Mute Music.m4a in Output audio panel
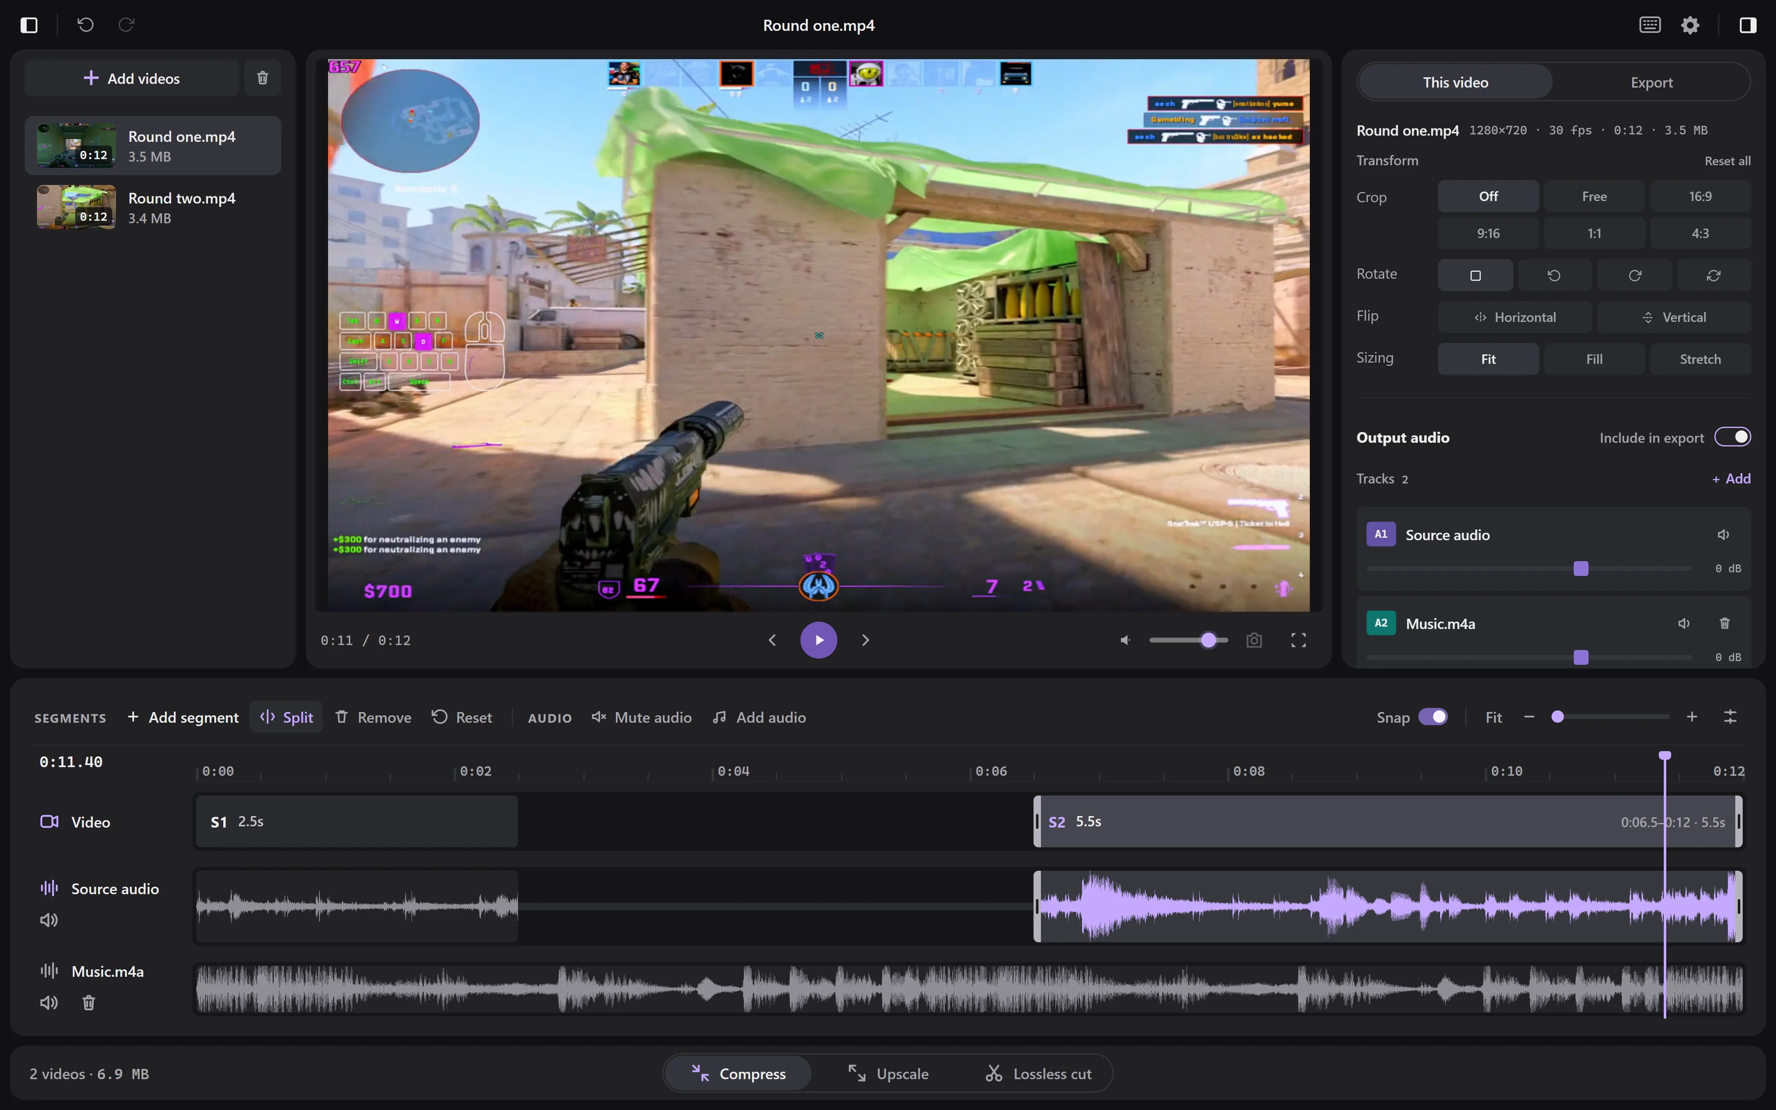 click(1683, 623)
